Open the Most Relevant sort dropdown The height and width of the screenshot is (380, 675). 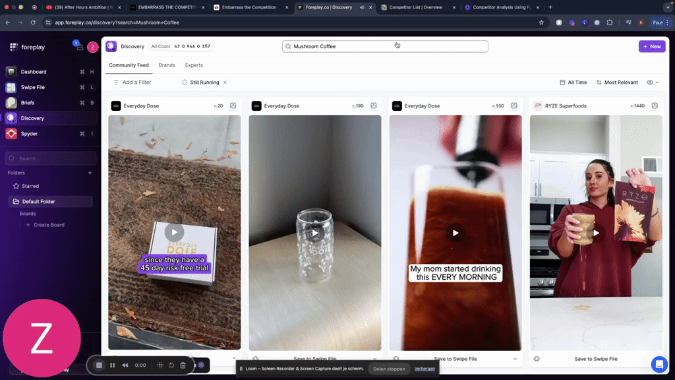617,82
